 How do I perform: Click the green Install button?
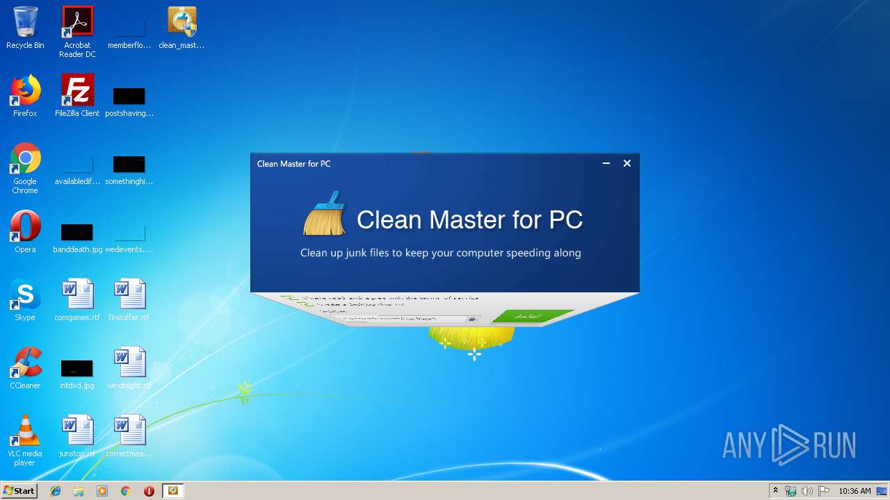[x=532, y=316]
